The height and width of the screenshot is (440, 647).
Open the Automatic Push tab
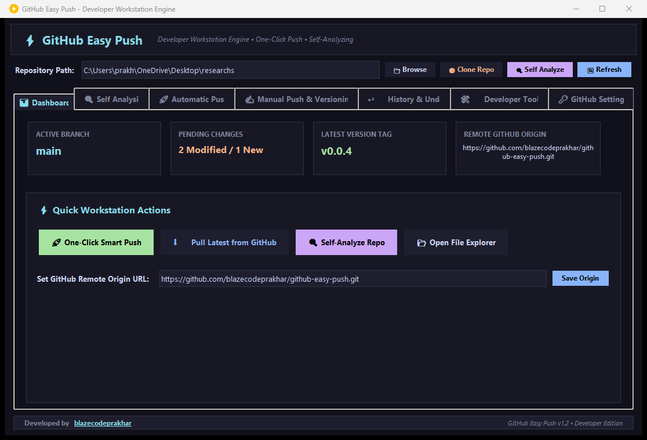point(192,99)
